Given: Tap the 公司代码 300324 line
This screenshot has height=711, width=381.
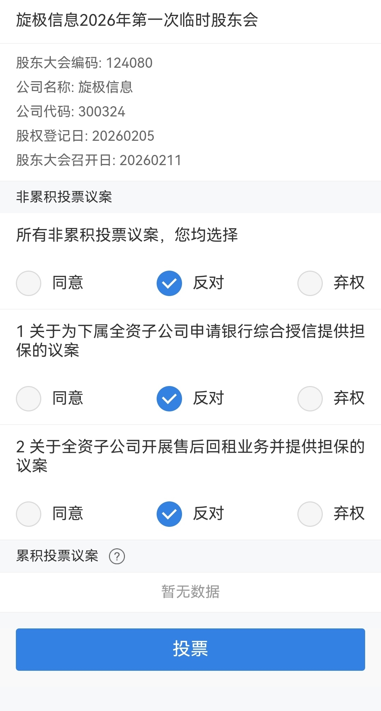Looking at the screenshot, I should pos(71,112).
